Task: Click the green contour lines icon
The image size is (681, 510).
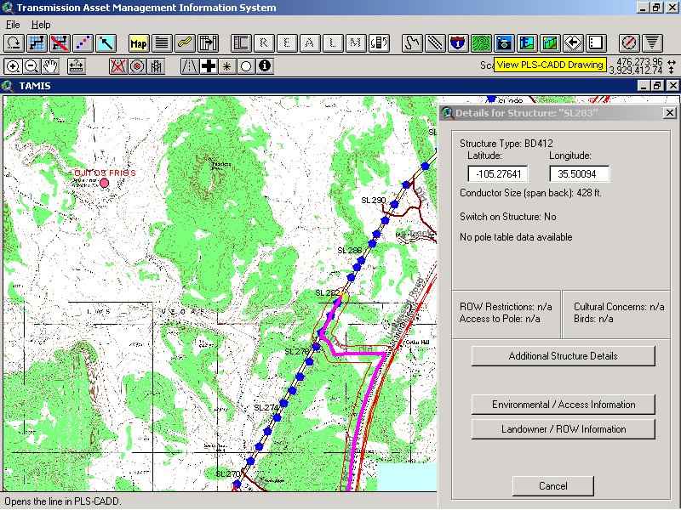Action: coord(481,42)
